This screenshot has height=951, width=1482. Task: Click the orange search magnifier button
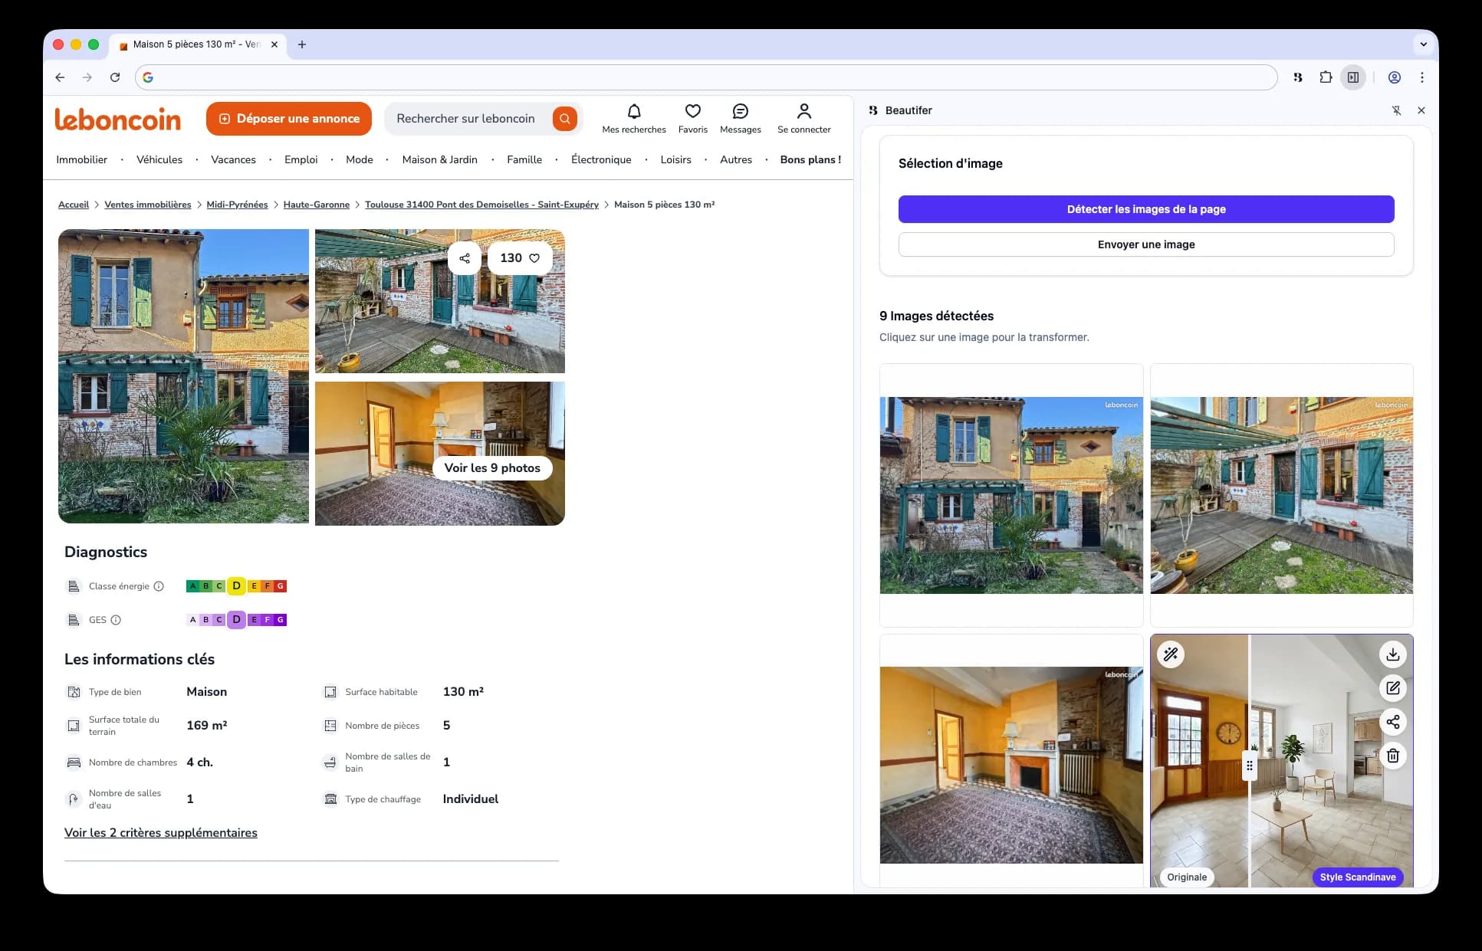click(564, 119)
